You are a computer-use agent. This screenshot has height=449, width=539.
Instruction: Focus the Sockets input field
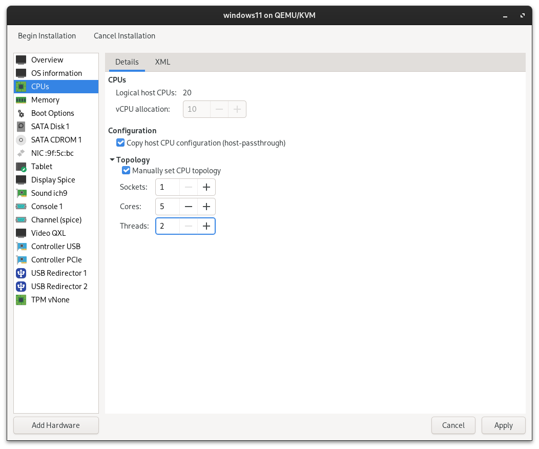coord(168,187)
